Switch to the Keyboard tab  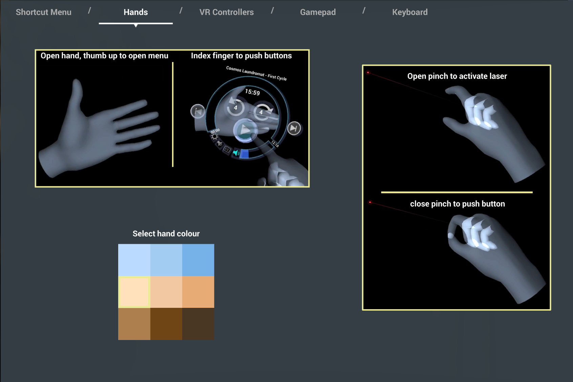point(410,12)
